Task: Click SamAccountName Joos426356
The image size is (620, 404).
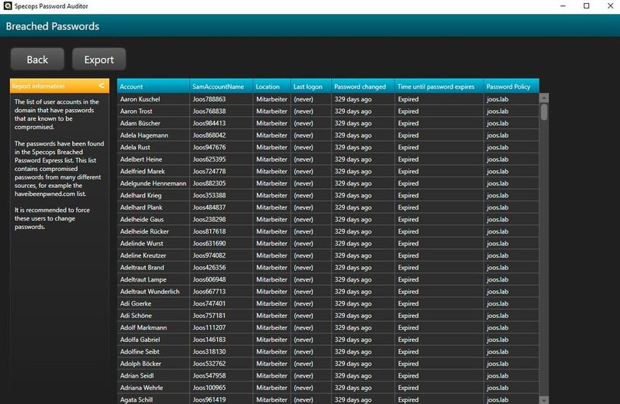Action: (x=209, y=268)
